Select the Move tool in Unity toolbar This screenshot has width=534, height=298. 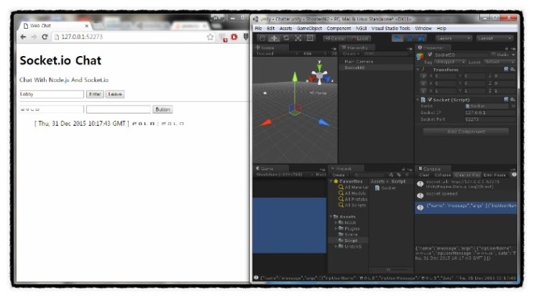point(274,38)
